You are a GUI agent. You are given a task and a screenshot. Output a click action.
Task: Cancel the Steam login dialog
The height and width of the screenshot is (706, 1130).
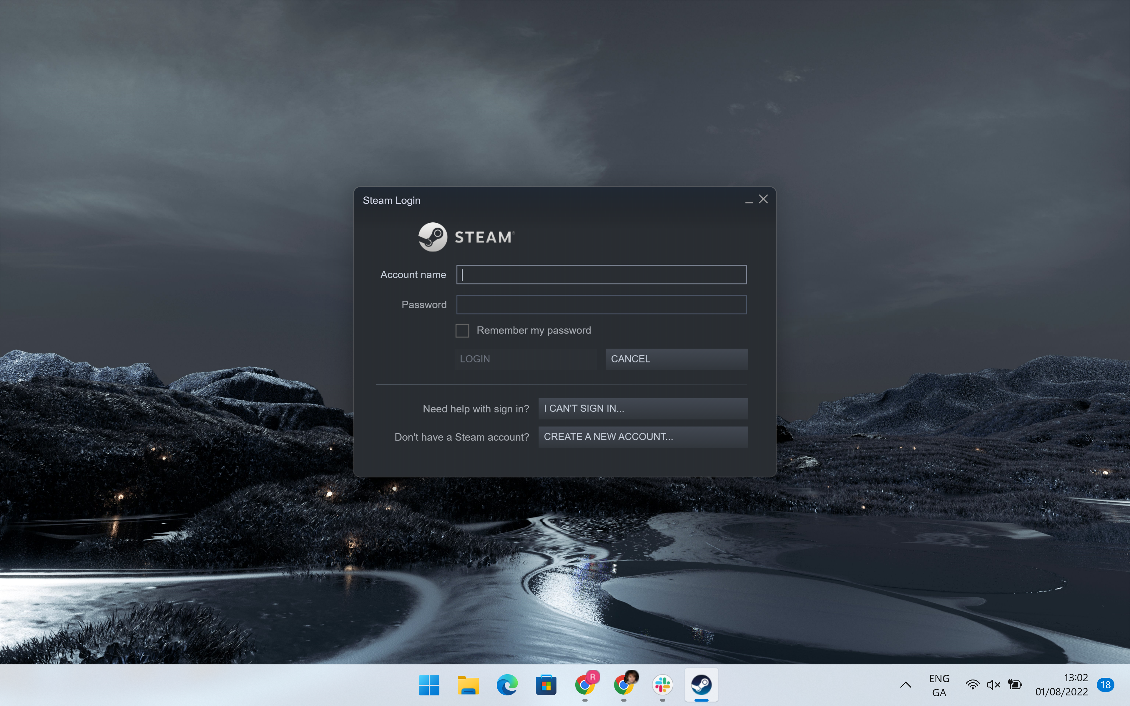coord(677,359)
